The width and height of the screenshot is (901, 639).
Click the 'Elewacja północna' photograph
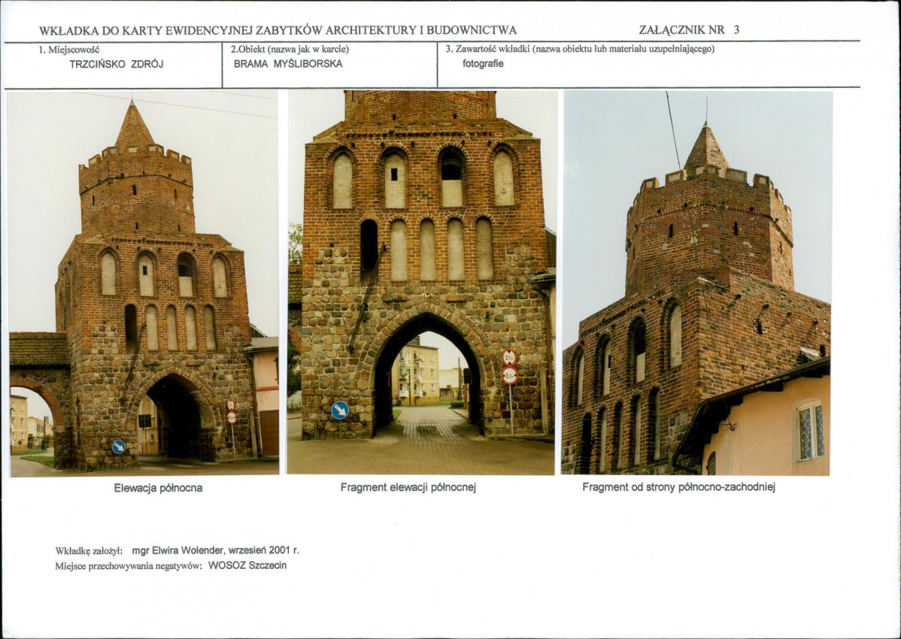click(x=144, y=283)
